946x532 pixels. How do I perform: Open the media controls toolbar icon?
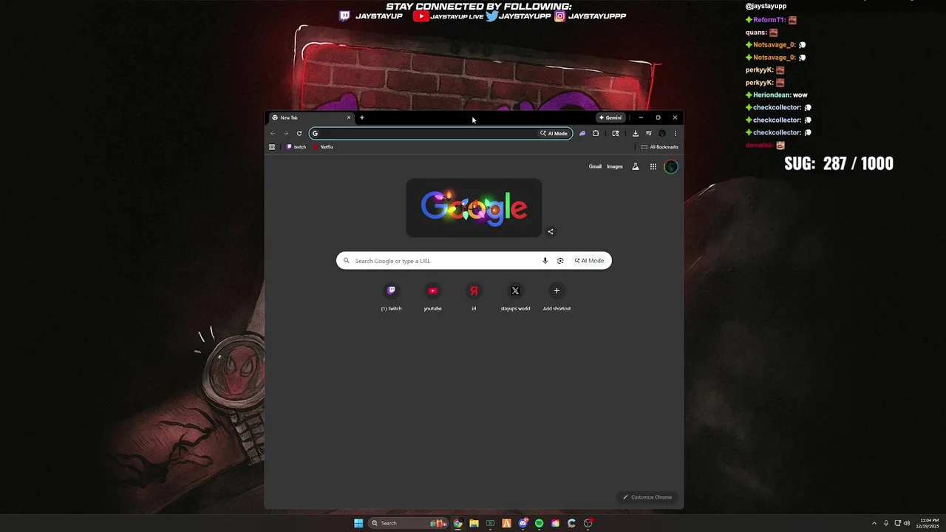click(649, 134)
